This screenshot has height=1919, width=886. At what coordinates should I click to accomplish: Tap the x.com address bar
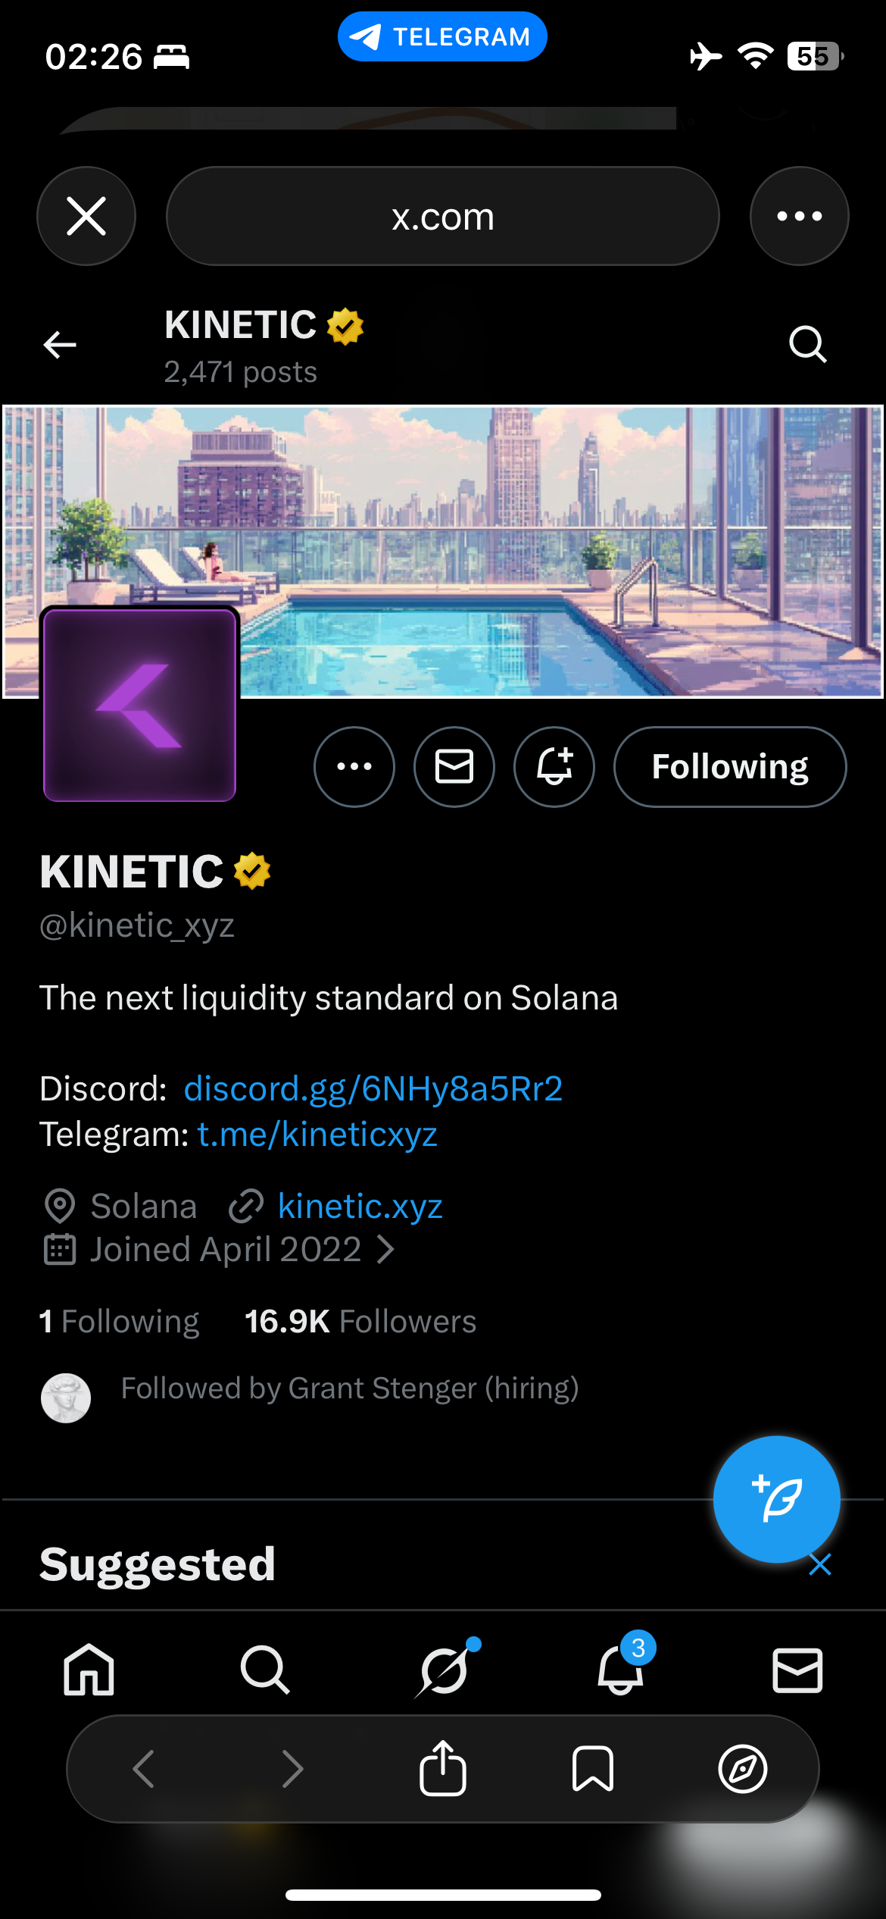click(x=442, y=216)
